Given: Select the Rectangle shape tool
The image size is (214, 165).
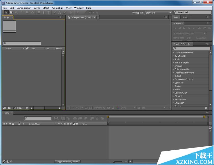Looking at the screenshot, I should click(x=39, y=13).
